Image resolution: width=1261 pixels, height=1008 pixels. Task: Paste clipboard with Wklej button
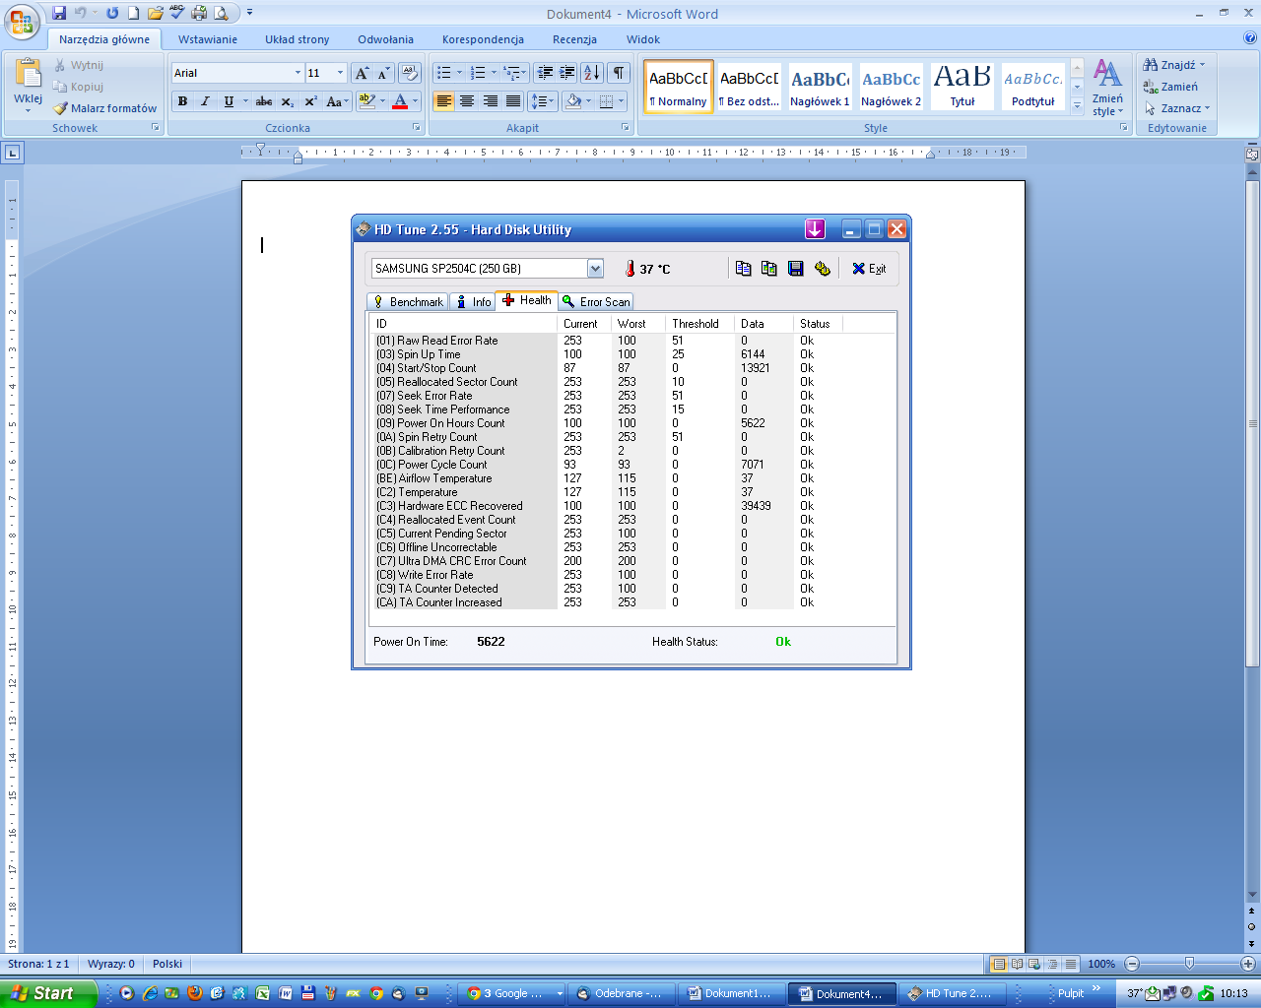click(28, 85)
